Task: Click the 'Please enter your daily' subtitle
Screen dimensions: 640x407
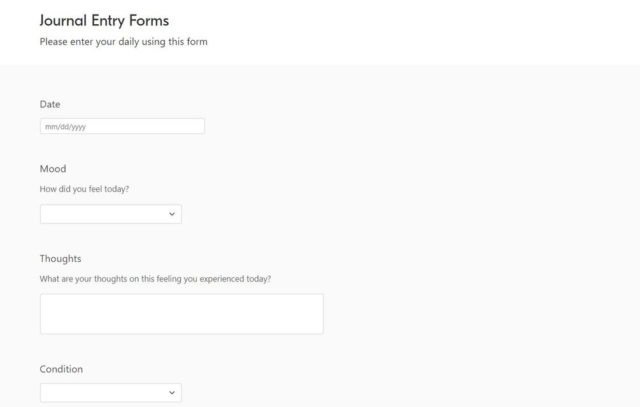Action: (x=124, y=42)
